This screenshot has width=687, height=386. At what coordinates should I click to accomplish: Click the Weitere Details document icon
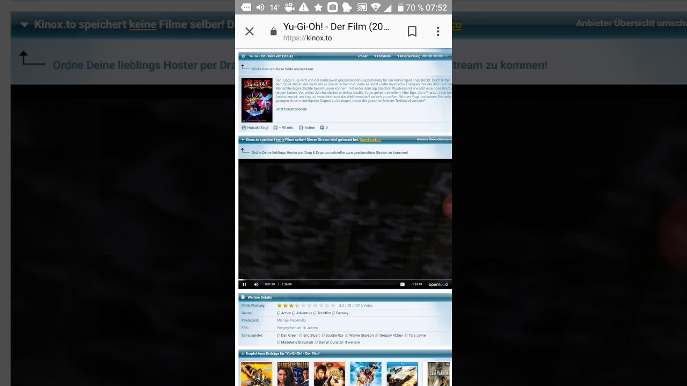[x=243, y=297]
